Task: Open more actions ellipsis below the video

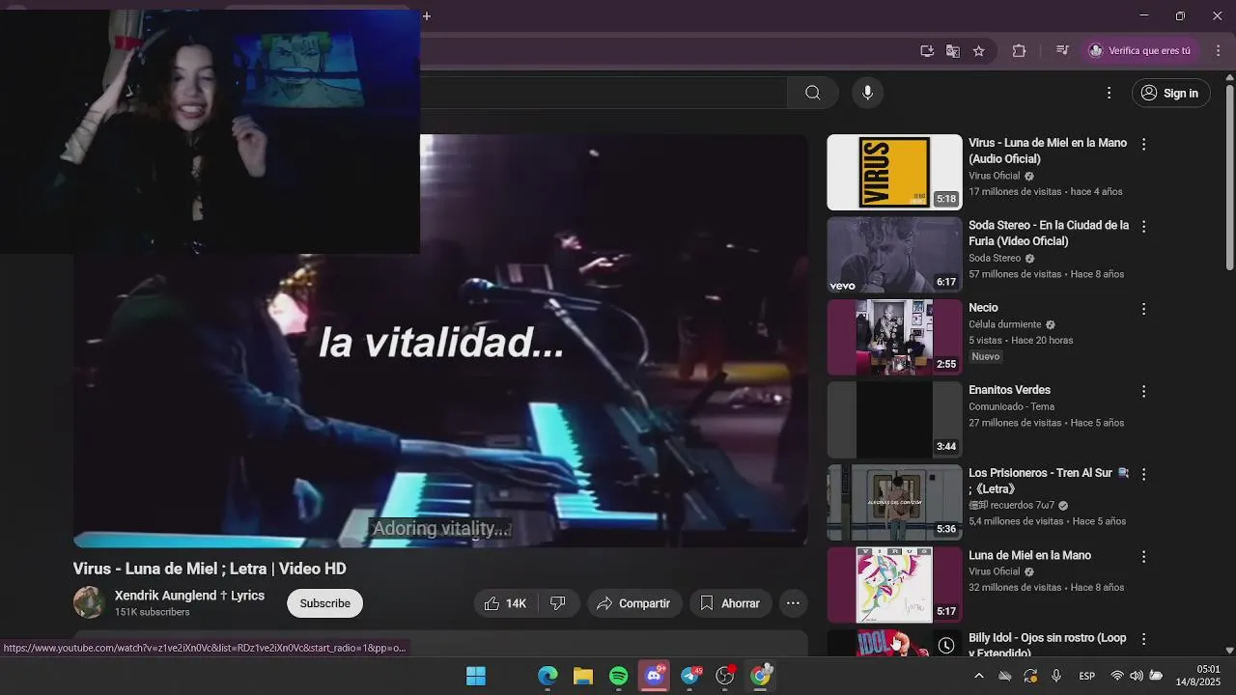Action: (x=793, y=603)
